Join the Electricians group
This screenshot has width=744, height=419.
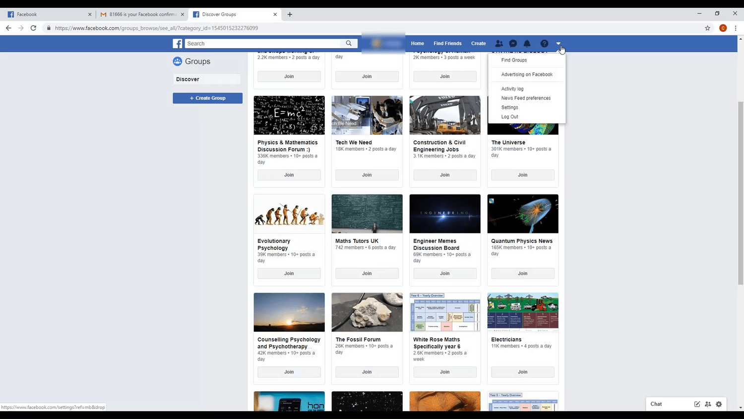pyautogui.click(x=523, y=372)
